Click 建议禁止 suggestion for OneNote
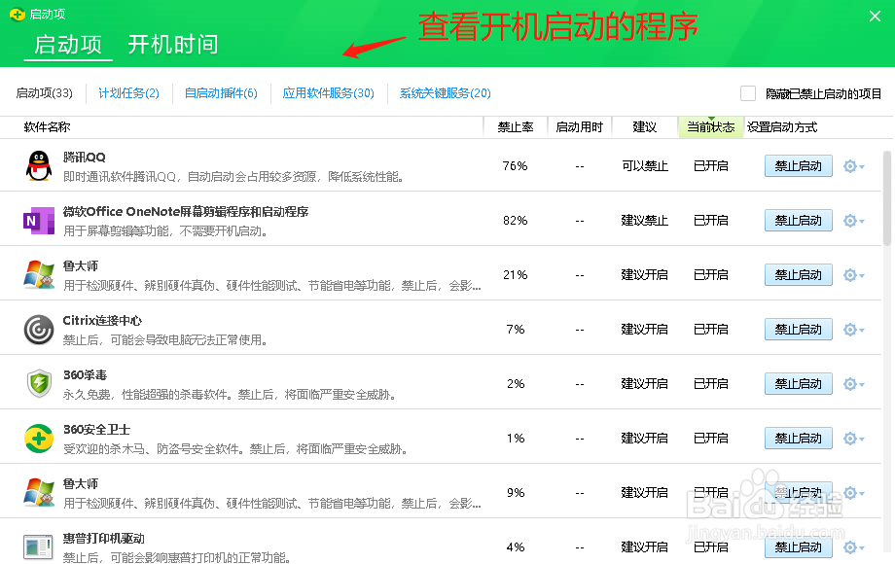This screenshot has width=895, height=564. tap(645, 221)
